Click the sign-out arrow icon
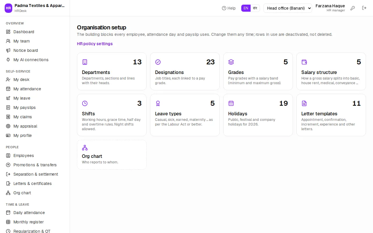 click(x=364, y=8)
